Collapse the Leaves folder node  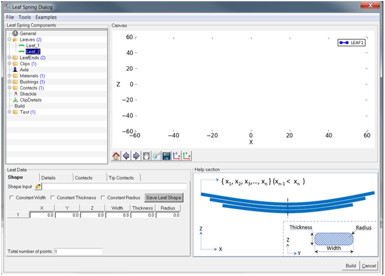[9, 39]
